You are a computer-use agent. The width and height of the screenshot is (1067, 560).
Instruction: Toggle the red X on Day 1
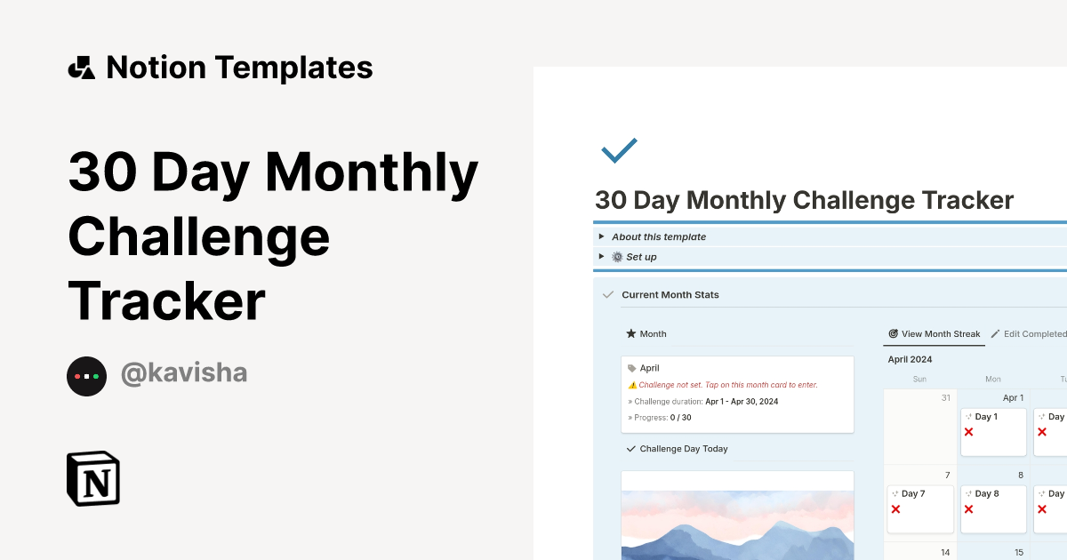(969, 432)
